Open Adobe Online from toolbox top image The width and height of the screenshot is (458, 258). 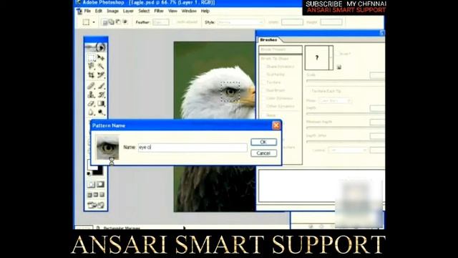coord(96,47)
